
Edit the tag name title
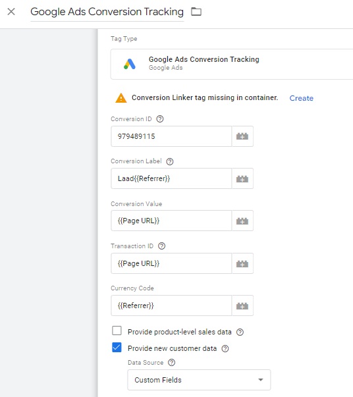[x=107, y=12]
